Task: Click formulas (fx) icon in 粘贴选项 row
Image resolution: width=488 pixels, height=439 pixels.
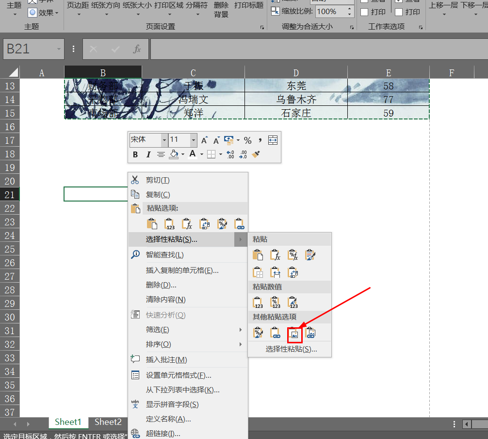Action: coord(187,224)
